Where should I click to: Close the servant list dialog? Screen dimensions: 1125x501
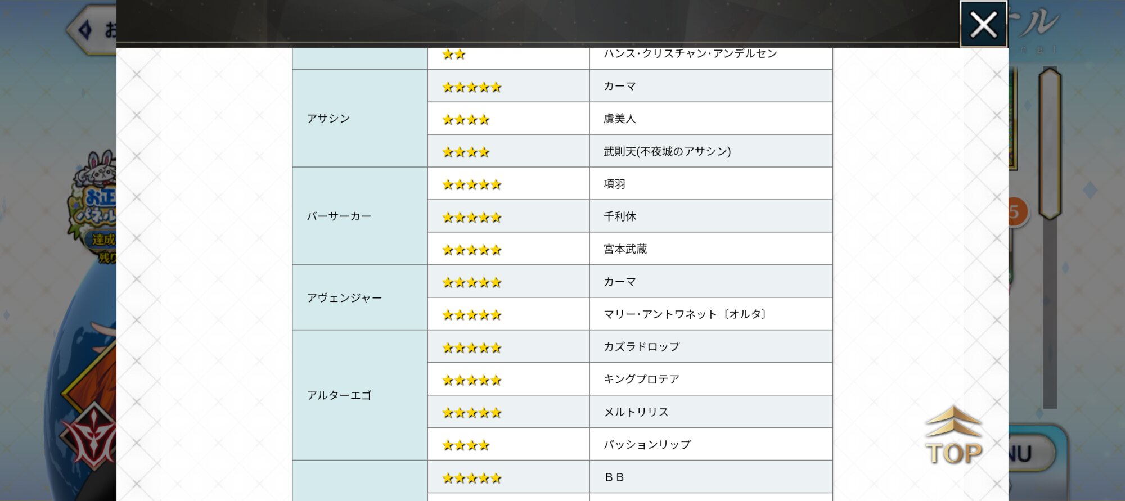[x=983, y=25]
